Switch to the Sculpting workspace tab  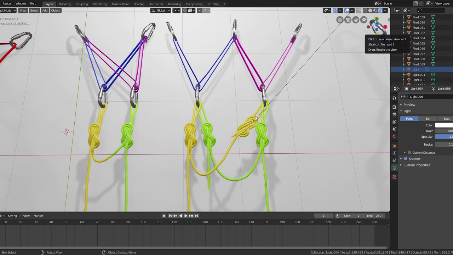pyautogui.click(x=81, y=4)
